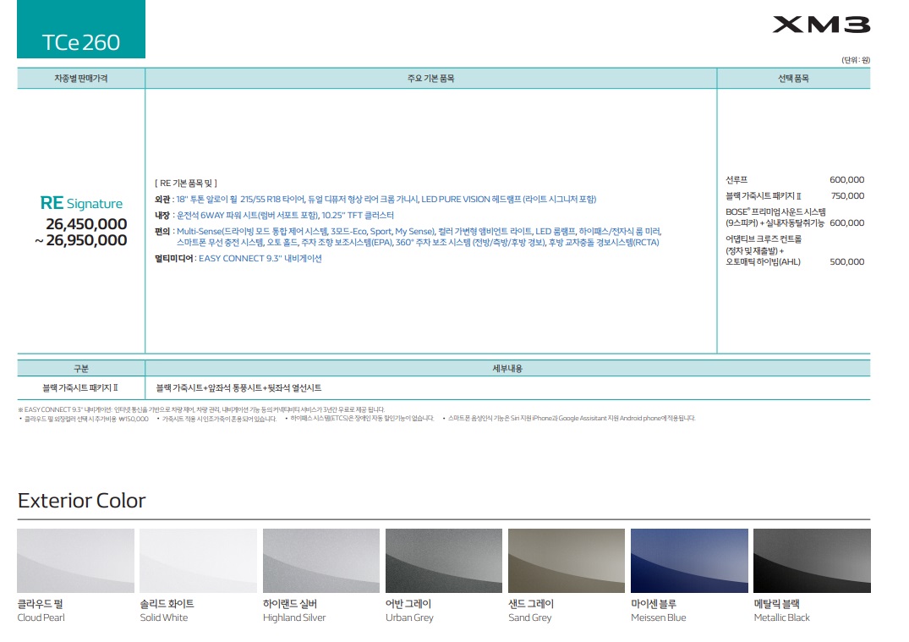Click the 클라우드 펄 Korean color name

tap(40, 604)
